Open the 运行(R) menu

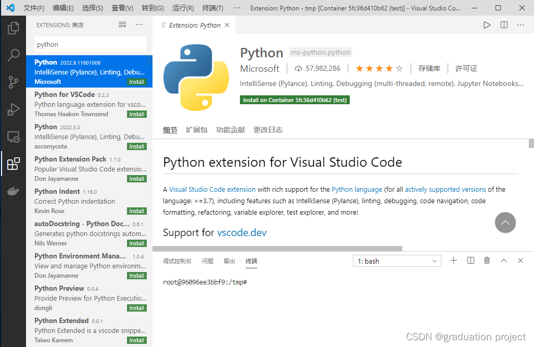183,8
